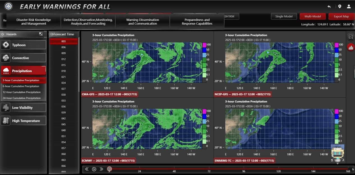Select the Convective storm cloud icon
The image size is (355, 175).
click(6, 58)
